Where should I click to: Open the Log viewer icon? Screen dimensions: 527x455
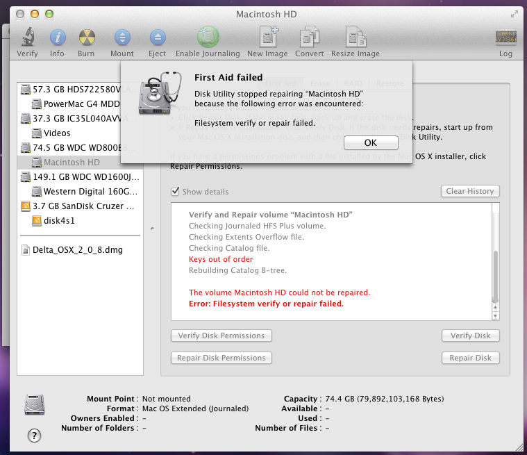(506, 37)
